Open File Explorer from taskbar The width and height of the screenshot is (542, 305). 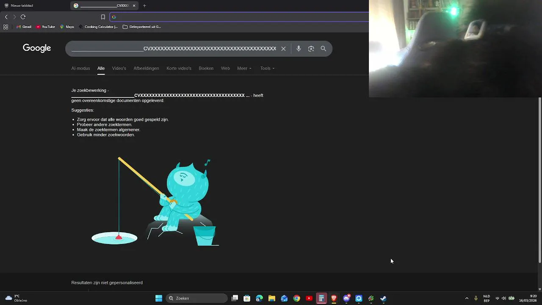[272, 298]
